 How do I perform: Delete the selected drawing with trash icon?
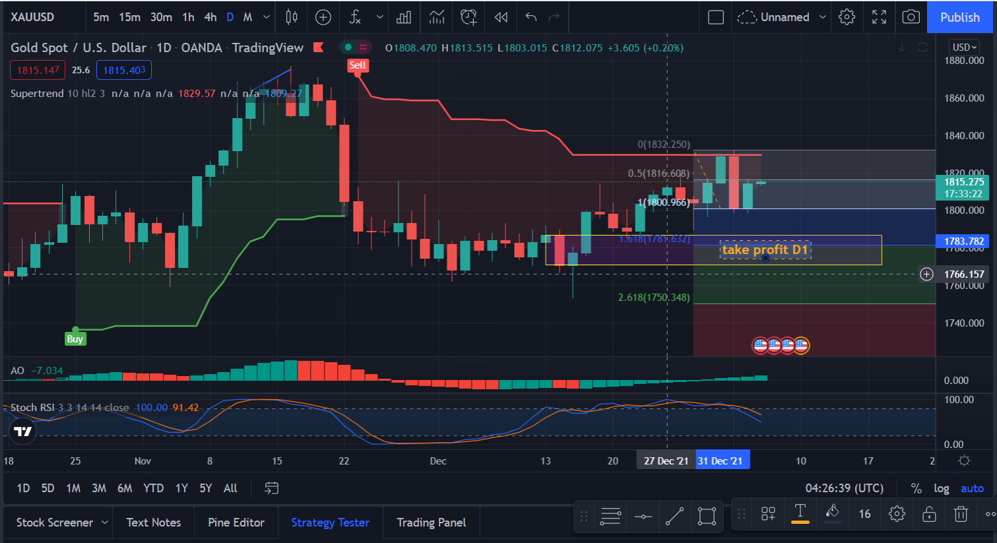tap(961, 514)
